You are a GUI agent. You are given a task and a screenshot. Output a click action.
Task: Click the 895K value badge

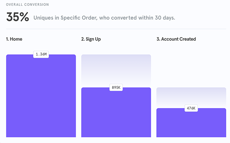[116, 87]
